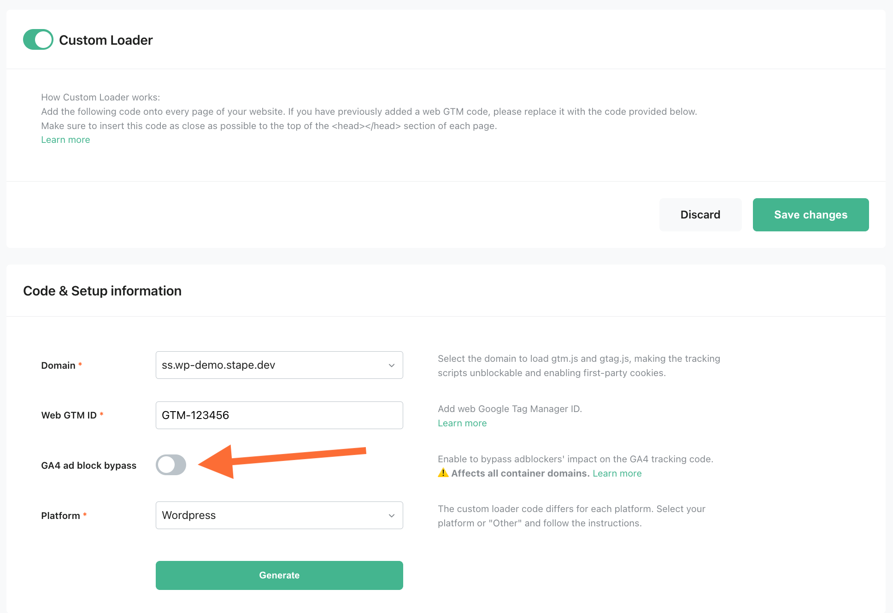Click the green Custom Loader toggle icon
This screenshot has height=613, width=893.
(38, 40)
